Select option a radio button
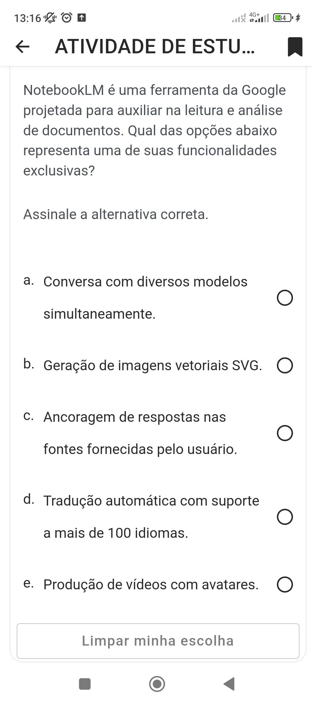This screenshot has height=703, width=312. click(x=285, y=298)
